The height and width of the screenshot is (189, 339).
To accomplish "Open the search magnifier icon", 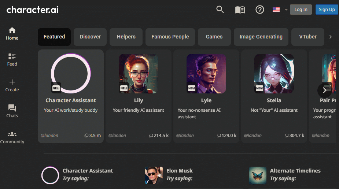I will pyautogui.click(x=220, y=10).
